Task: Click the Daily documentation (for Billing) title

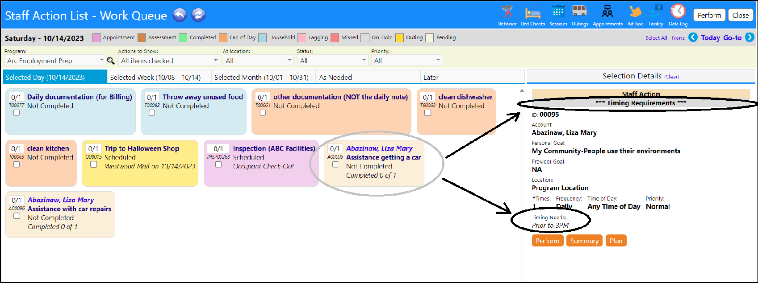Action: 80,97
